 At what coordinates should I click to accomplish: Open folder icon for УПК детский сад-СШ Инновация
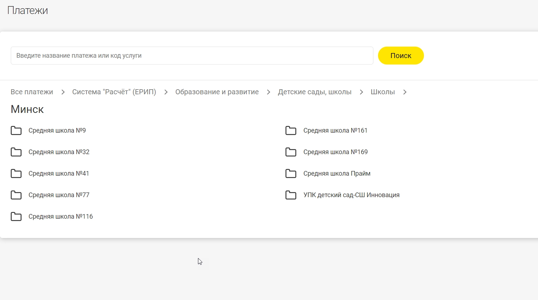(x=291, y=195)
